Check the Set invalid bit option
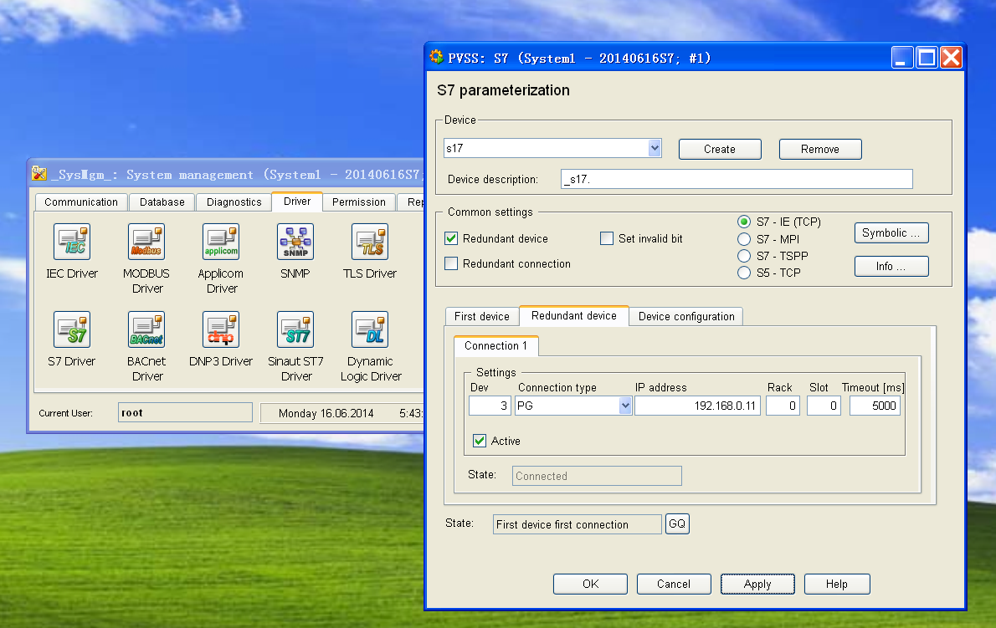996x628 pixels. click(607, 238)
